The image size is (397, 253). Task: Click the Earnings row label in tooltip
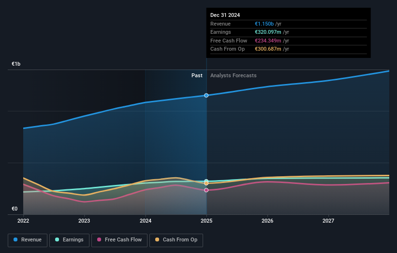221,32
